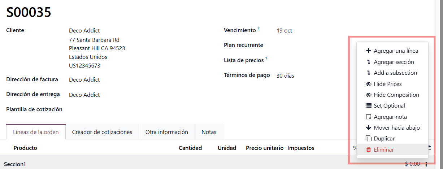Click the list icon beside Set Optional
The width and height of the screenshot is (443, 169).
368,106
